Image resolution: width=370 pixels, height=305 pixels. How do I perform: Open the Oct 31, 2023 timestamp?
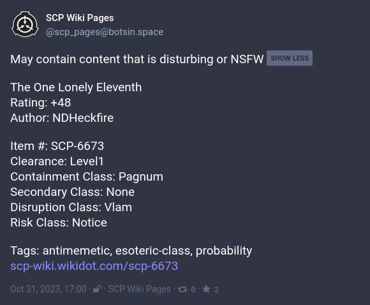point(48,289)
